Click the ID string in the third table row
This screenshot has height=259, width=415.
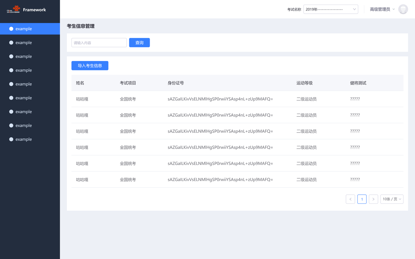point(220,131)
